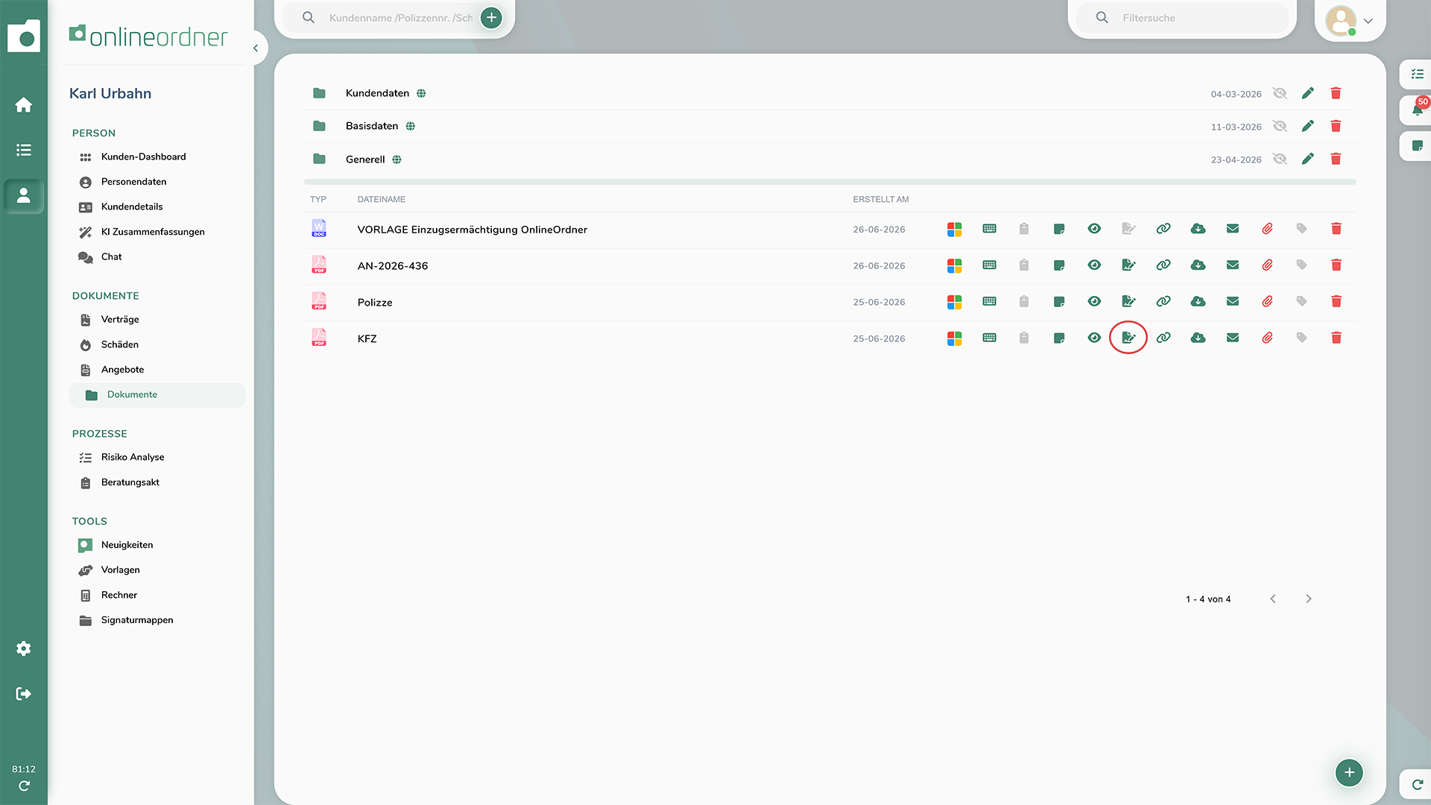Open the Neuigkeiten tool
The width and height of the screenshot is (1431, 805).
click(127, 546)
